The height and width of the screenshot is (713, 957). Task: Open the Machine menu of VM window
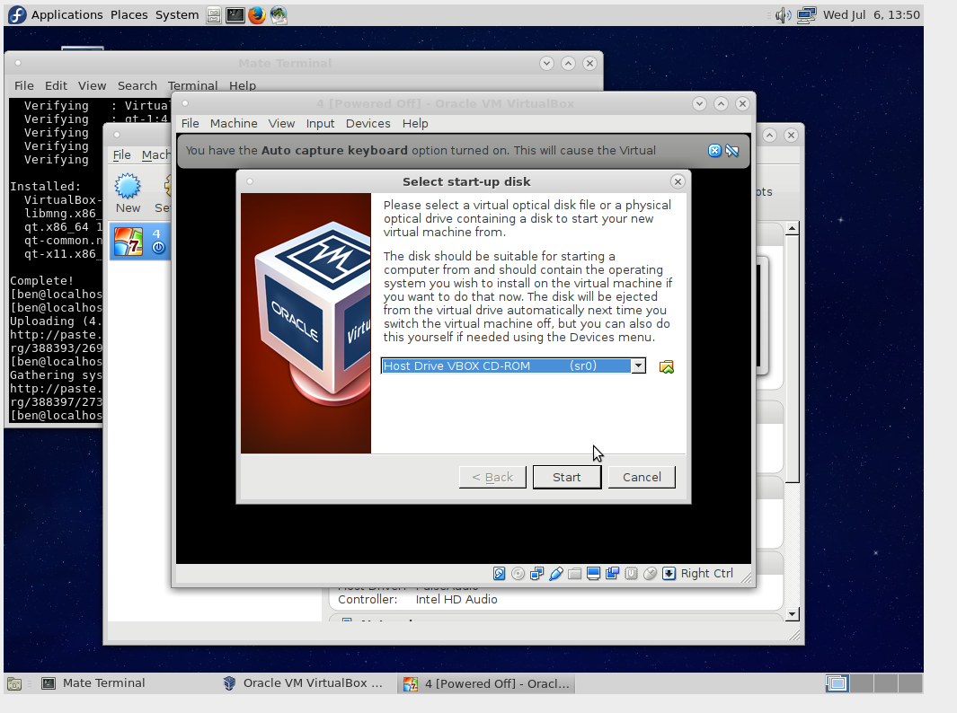tap(234, 123)
